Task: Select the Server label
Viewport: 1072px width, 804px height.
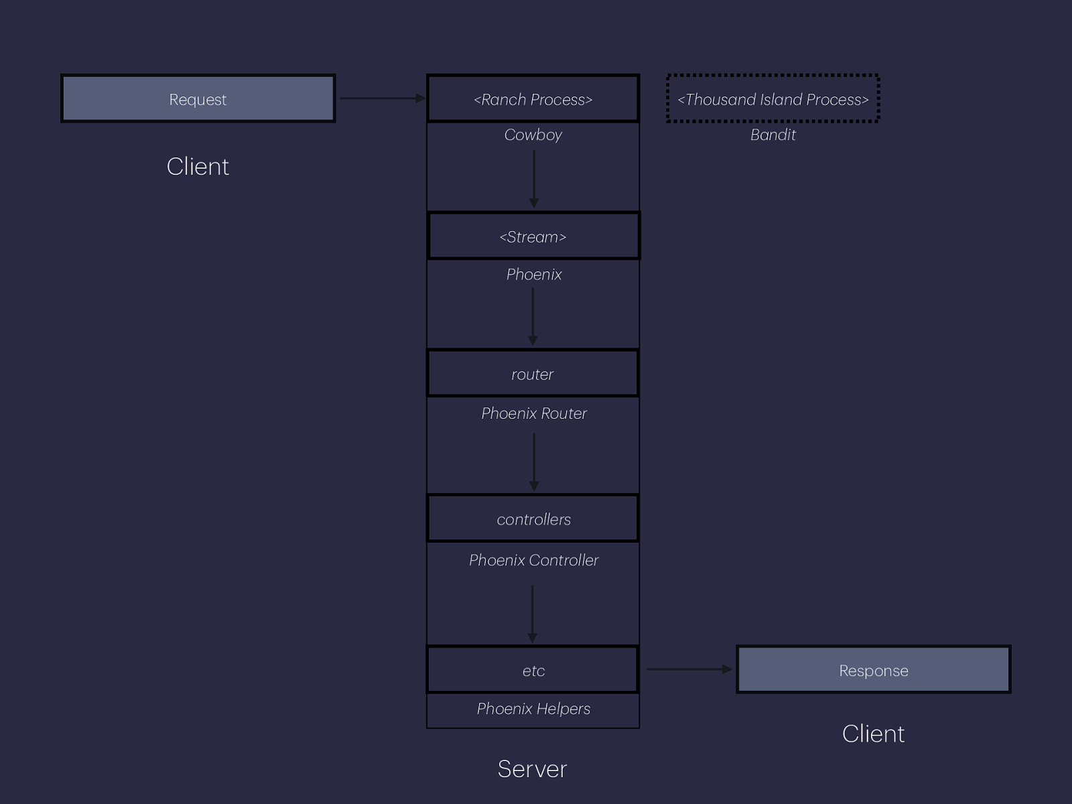Action: coord(533,768)
